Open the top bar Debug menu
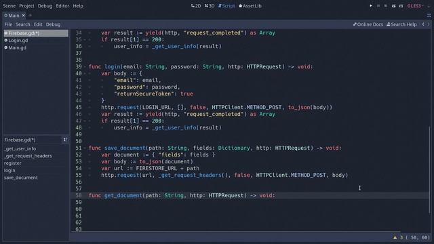The height and width of the screenshot is (244, 434). [x=45, y=6]
